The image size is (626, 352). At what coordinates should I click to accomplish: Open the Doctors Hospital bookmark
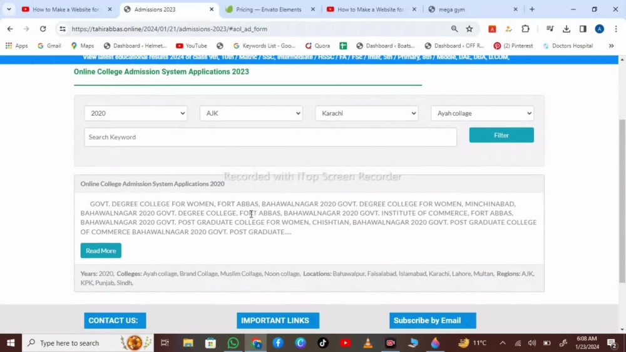pyautogui.click(x=568, y=46)
